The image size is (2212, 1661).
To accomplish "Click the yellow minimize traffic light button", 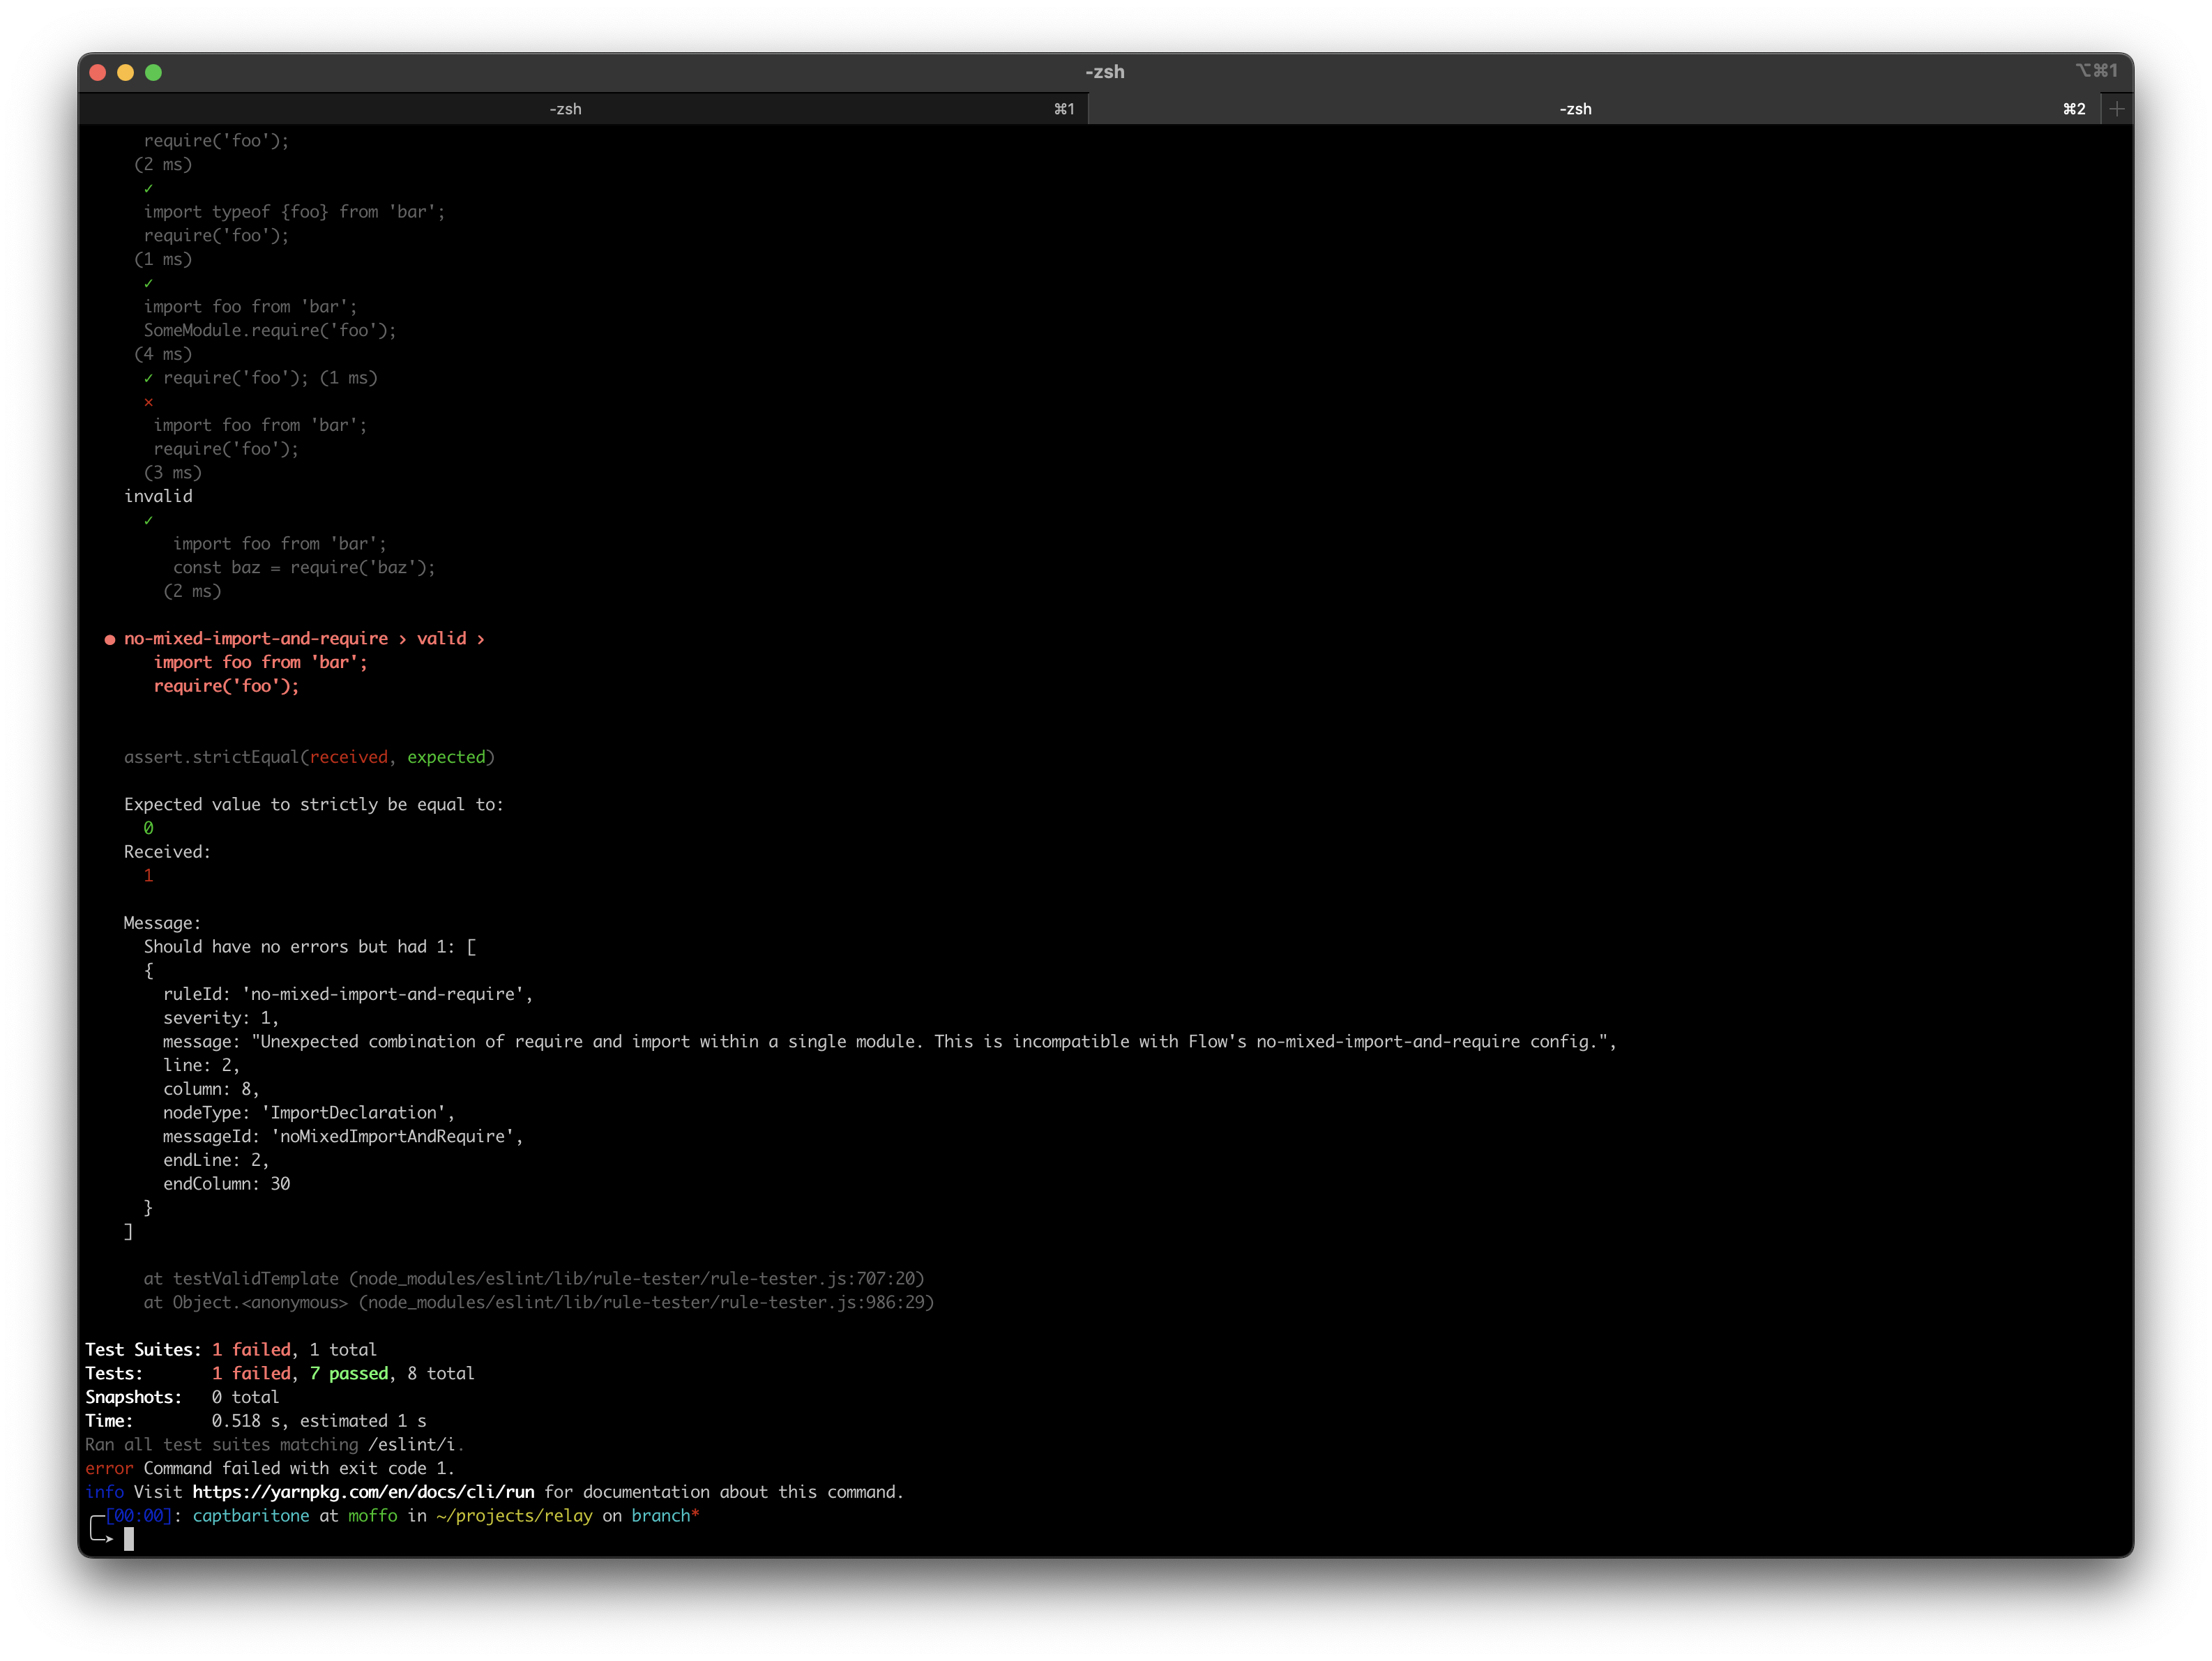I will (125, 72).
